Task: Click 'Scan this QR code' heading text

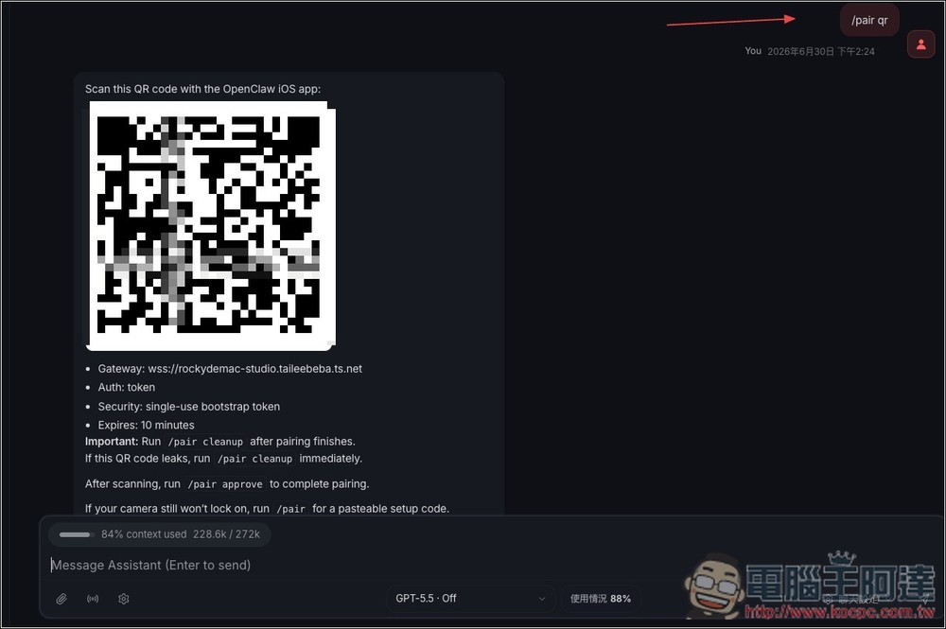Action: 202,89
